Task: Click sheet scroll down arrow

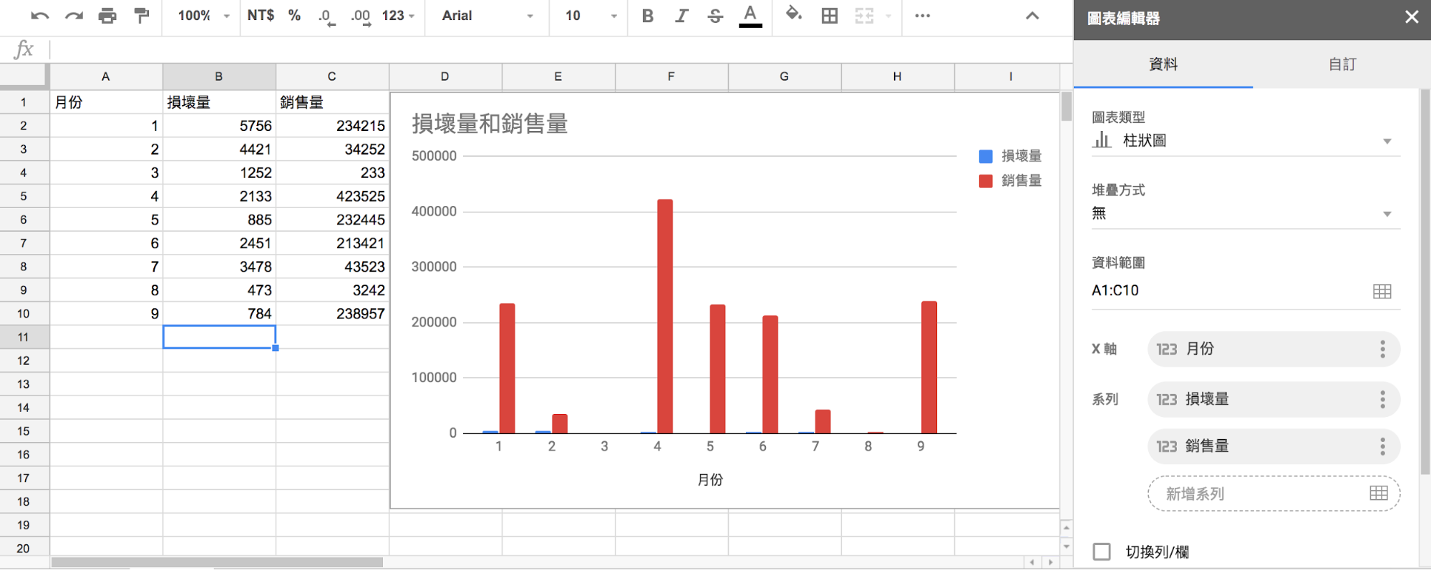Action: [1066, 546]
